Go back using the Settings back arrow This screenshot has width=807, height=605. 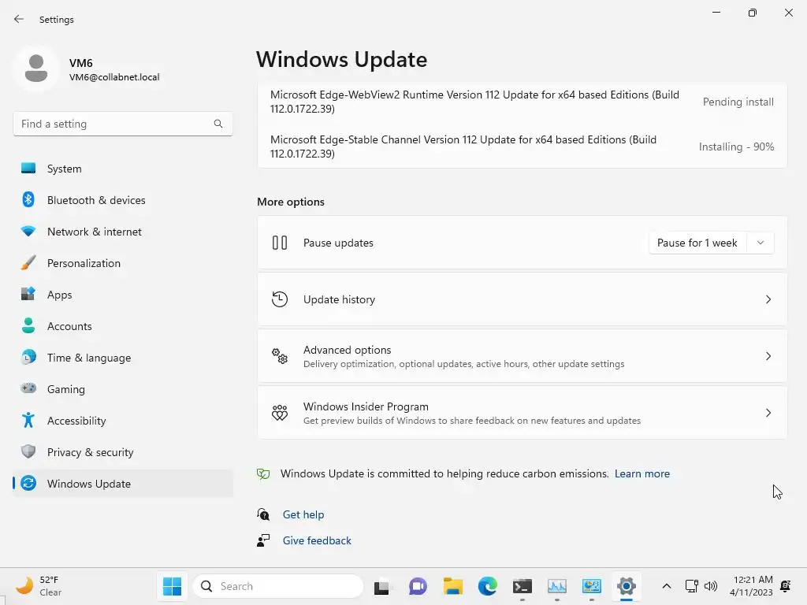pyautogui.click(x=19, y=19)
